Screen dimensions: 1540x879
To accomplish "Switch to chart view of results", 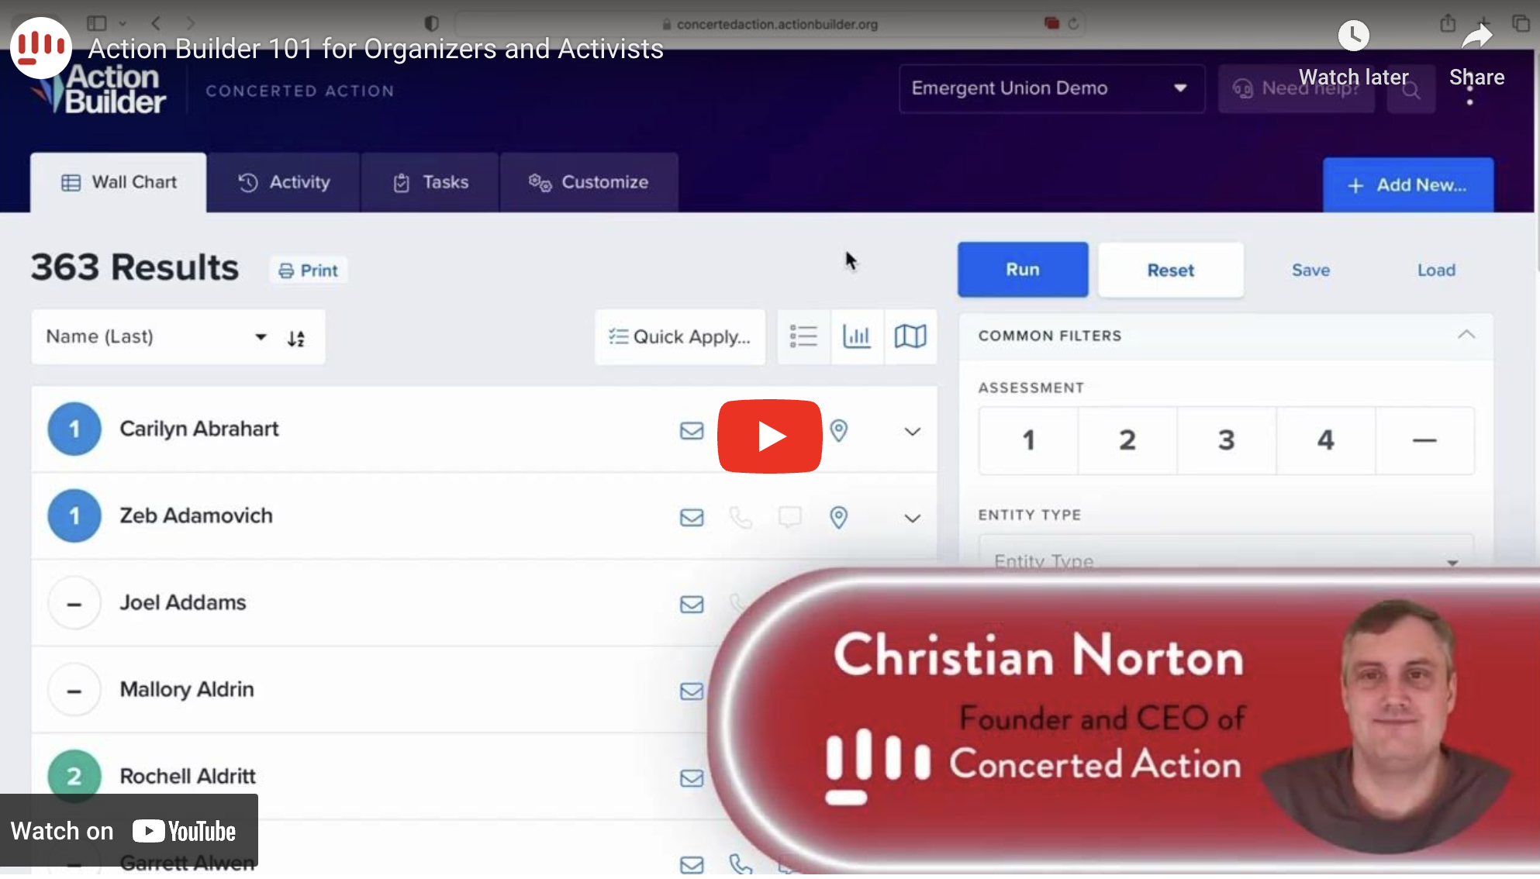I will tap(857, 336).
